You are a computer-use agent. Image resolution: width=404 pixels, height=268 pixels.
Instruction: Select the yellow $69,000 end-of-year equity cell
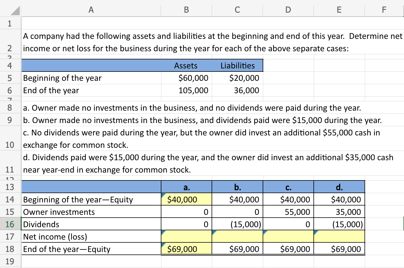(x=186, y=249)
